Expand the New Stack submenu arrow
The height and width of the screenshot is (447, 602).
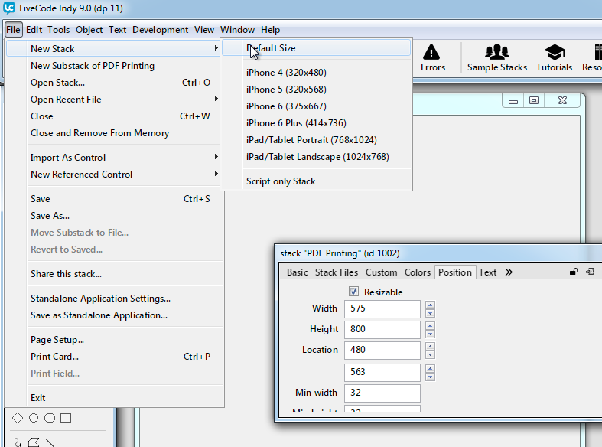pyautogui.click(x=216, y=48)
